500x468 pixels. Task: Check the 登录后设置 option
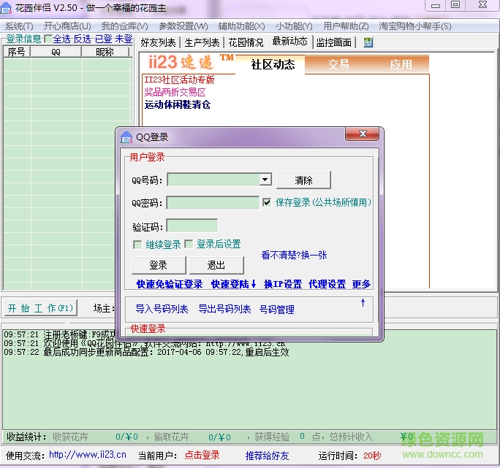click(x=189, y=244)
